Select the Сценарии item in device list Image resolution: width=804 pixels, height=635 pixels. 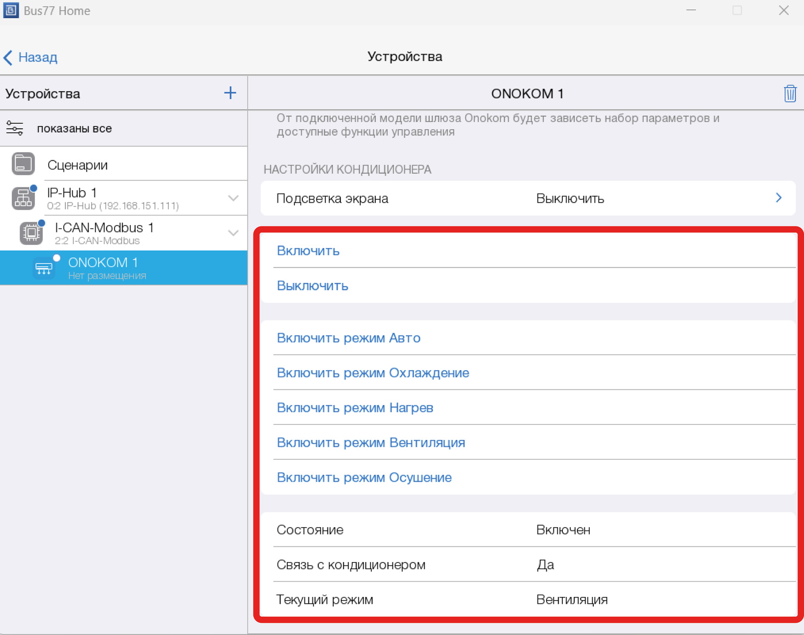pyautogui.click(x=78, y=165)
